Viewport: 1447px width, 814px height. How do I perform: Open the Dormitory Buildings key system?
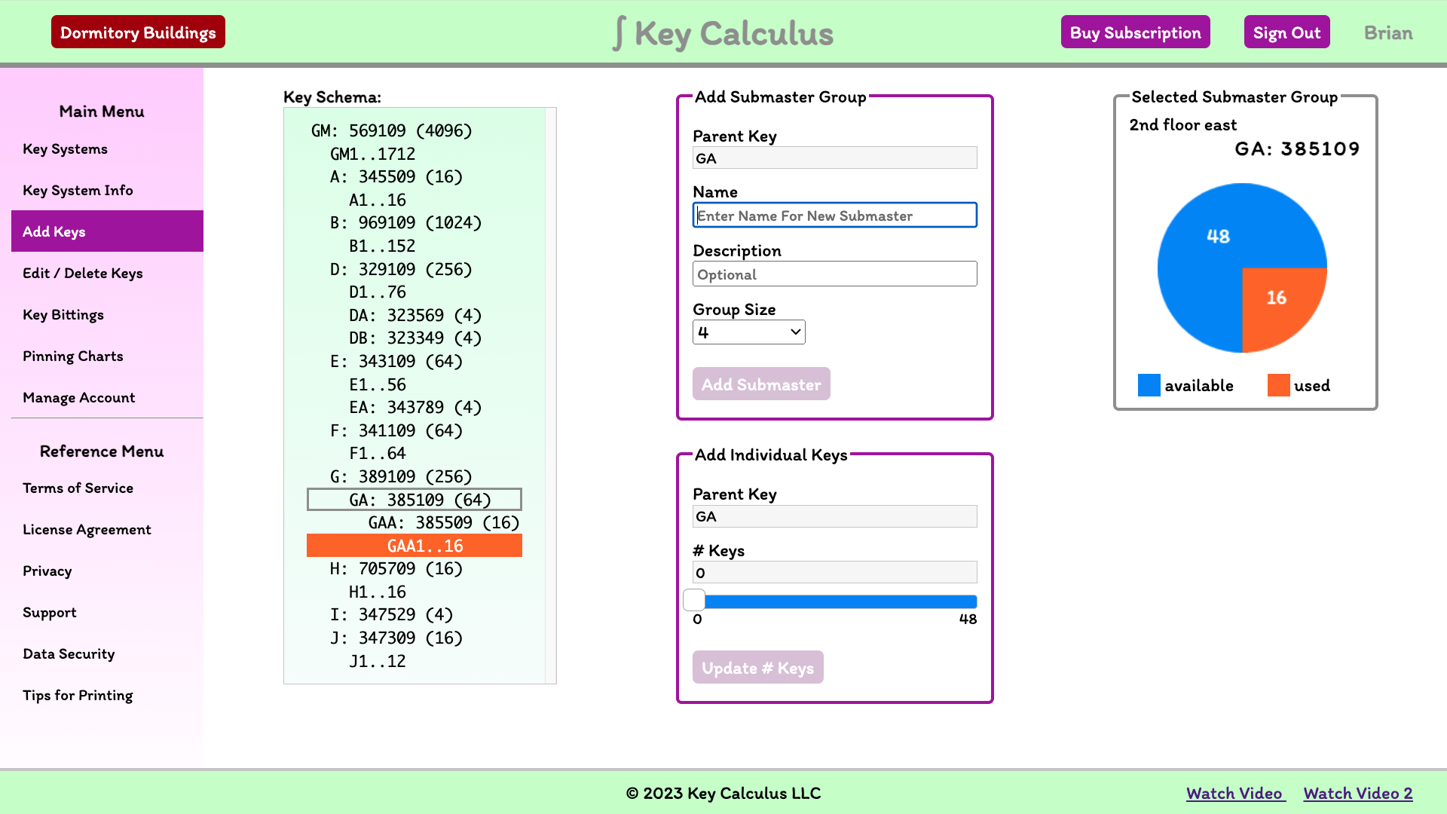click(x=138, y=32)
